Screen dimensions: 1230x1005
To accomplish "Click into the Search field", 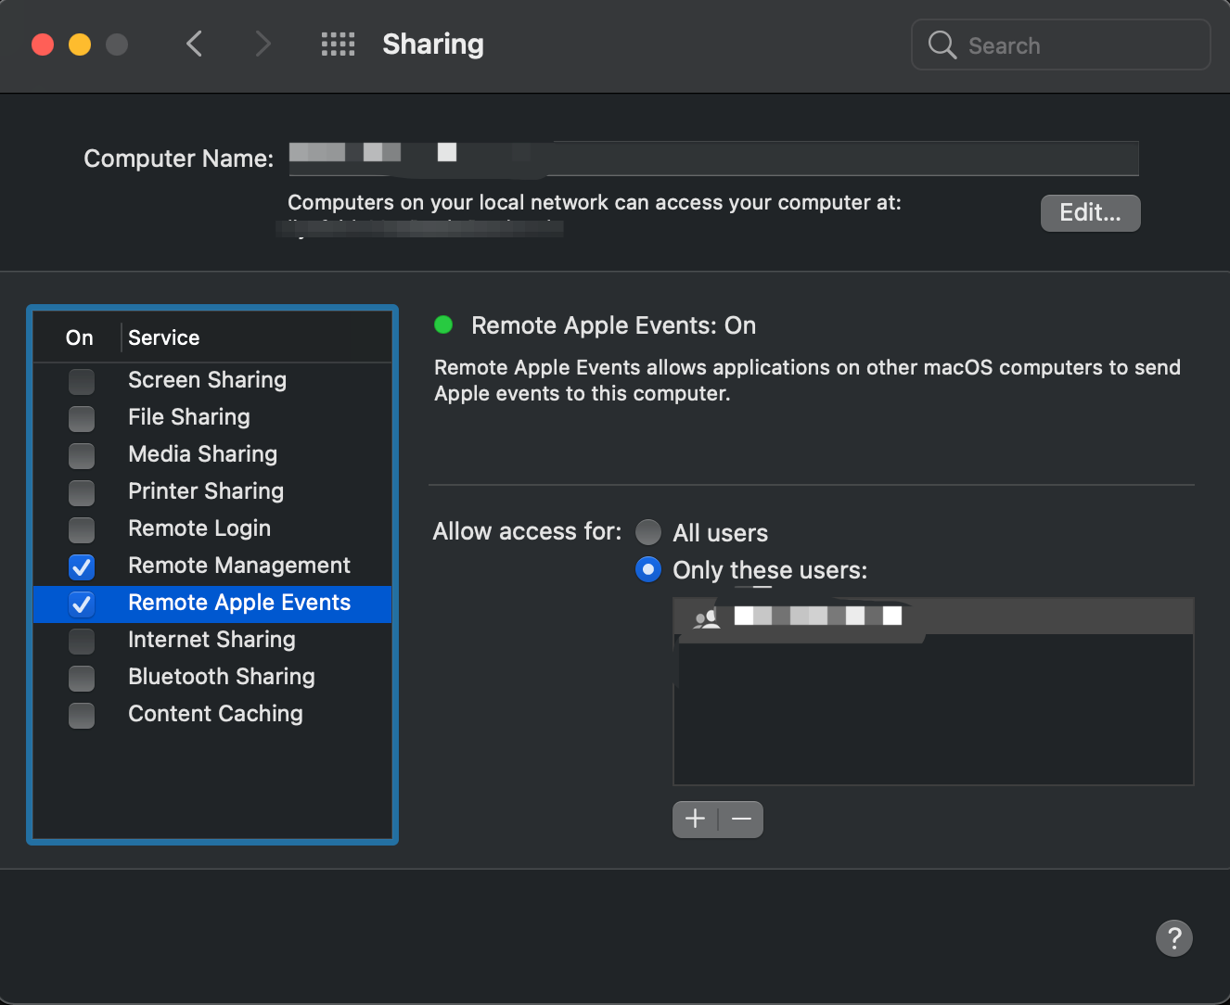I will point(1061,45).
